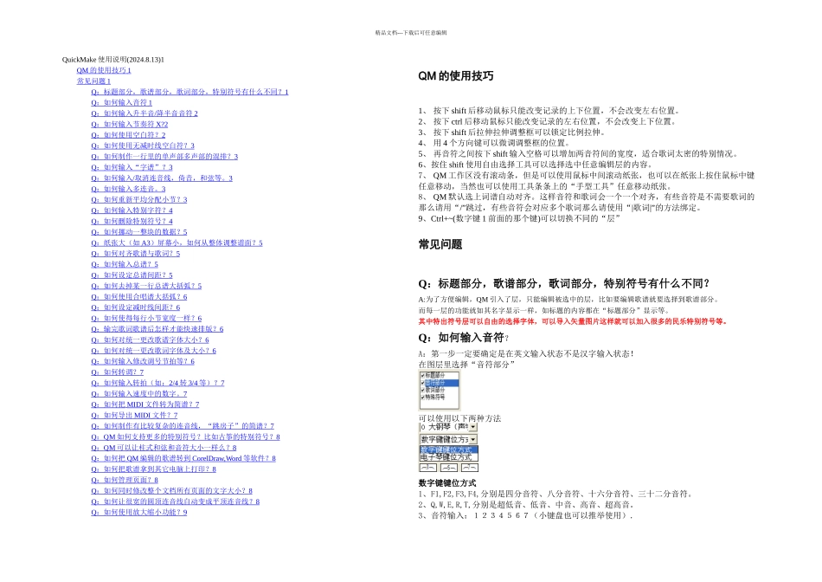Click the 'QuickMake 使用说明(2024.8.13)1' title line

tap(113, 59)
